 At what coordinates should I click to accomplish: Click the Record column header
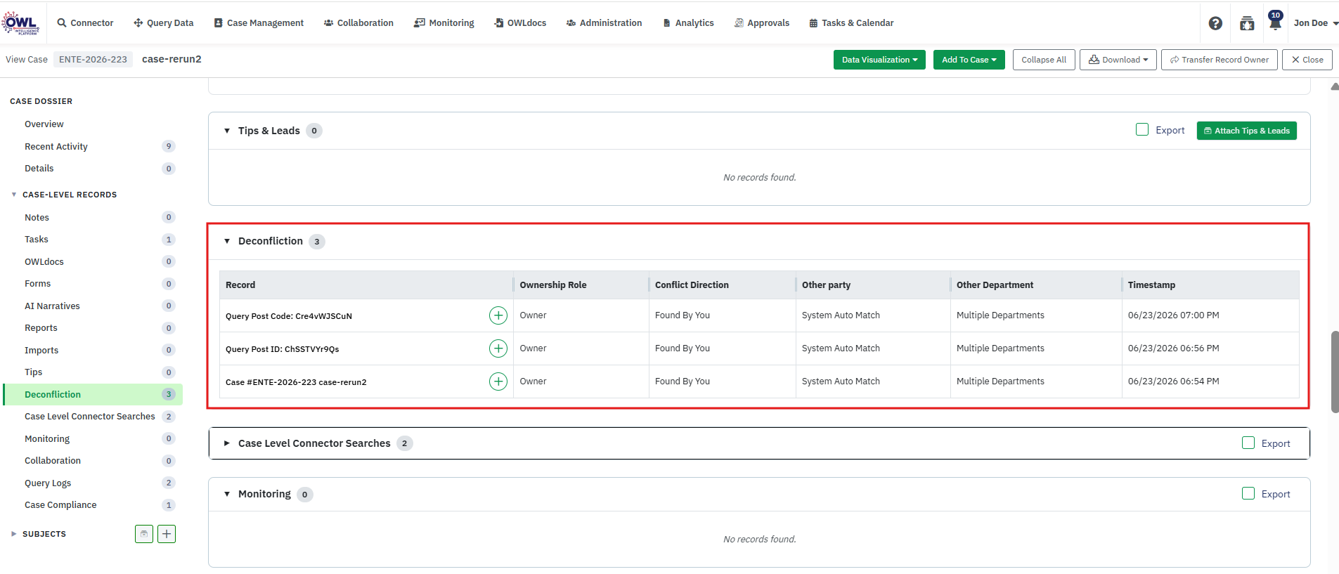click(366, 285)
